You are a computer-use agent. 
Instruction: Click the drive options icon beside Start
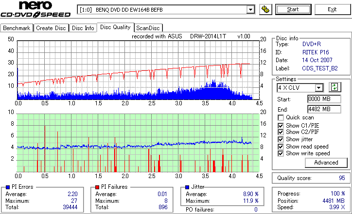click(265, 9)
